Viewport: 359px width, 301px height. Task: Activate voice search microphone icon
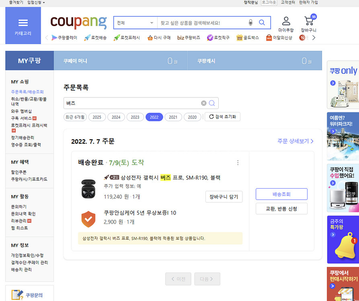[x=250, y=22]
